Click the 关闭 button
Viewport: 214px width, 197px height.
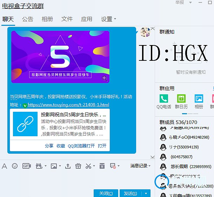pos(106,193)
